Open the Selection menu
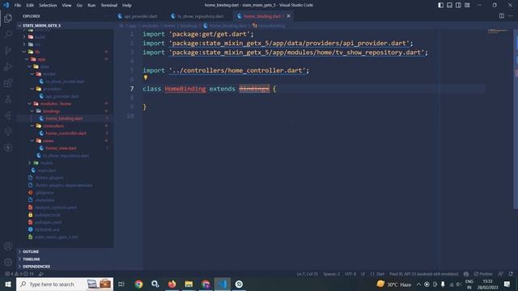The height and width of the screenshot is (291, 518). pos(48,5)
